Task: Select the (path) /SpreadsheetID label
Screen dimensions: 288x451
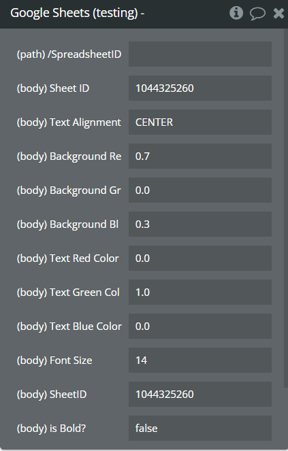Action: point(69,54)
